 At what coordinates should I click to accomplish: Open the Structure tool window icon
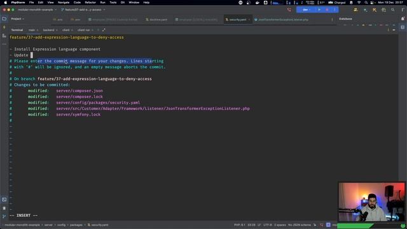(x=4, y=36)
